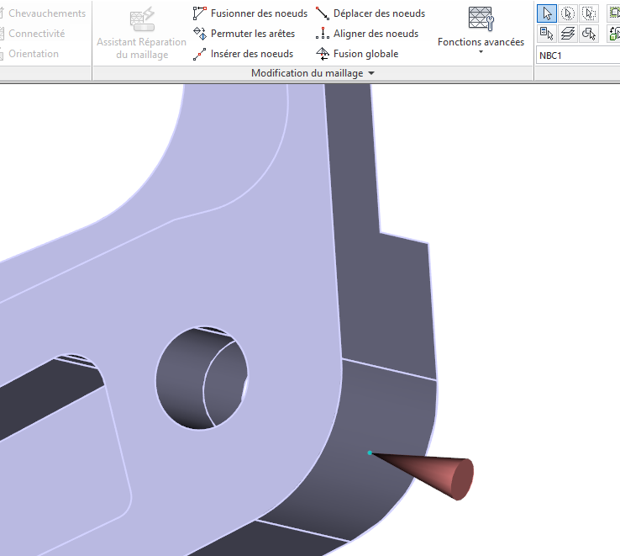Image resolution: width=620 pixels, height=556 pixels.
Task: Click the Orientation diagnostic button
Action: [33, 54]
